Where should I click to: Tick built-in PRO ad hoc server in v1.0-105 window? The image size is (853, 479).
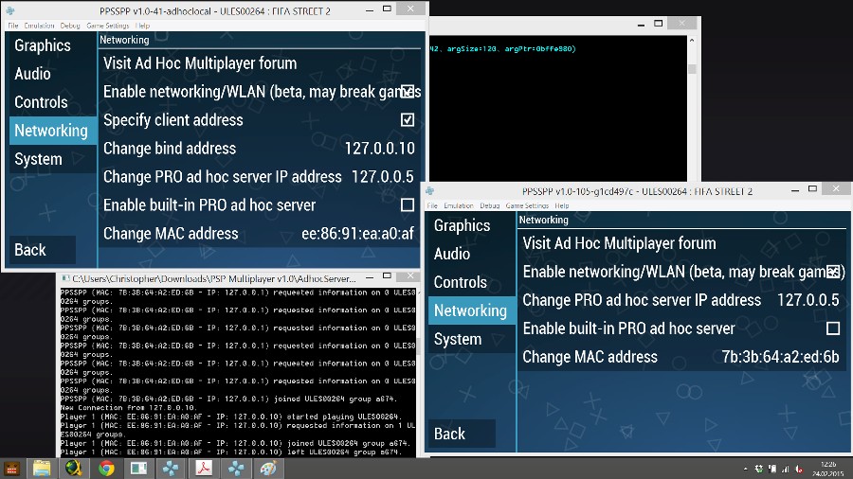coord(833,328)
